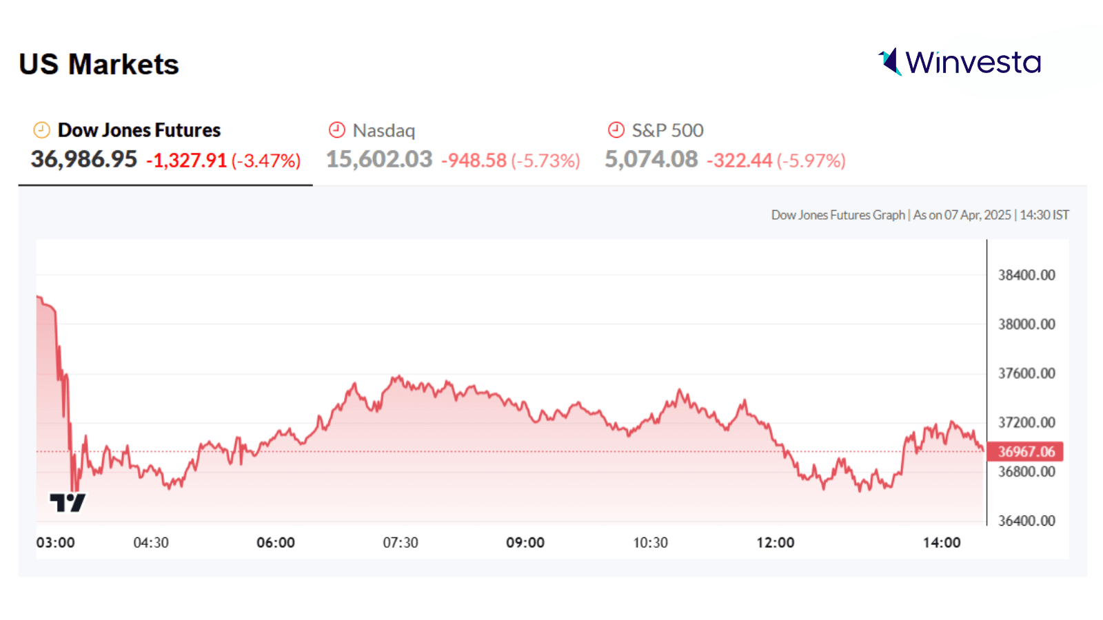This screenshot has height=620, width=1103.
Task: Click the clock icon beside S&P 500
Action: coord(616,130)
